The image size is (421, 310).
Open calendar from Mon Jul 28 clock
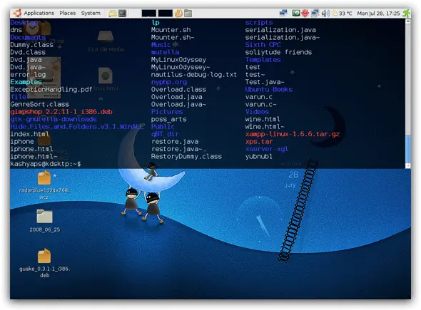378,13
